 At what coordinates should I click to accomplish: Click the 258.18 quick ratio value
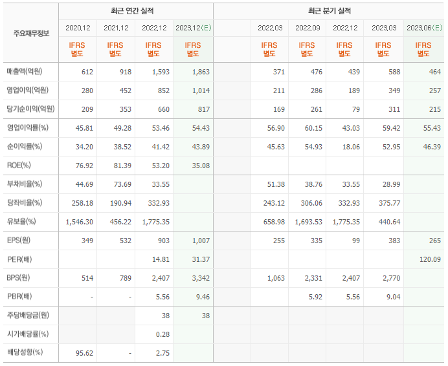pyautogui.click(x=82, y=203)
